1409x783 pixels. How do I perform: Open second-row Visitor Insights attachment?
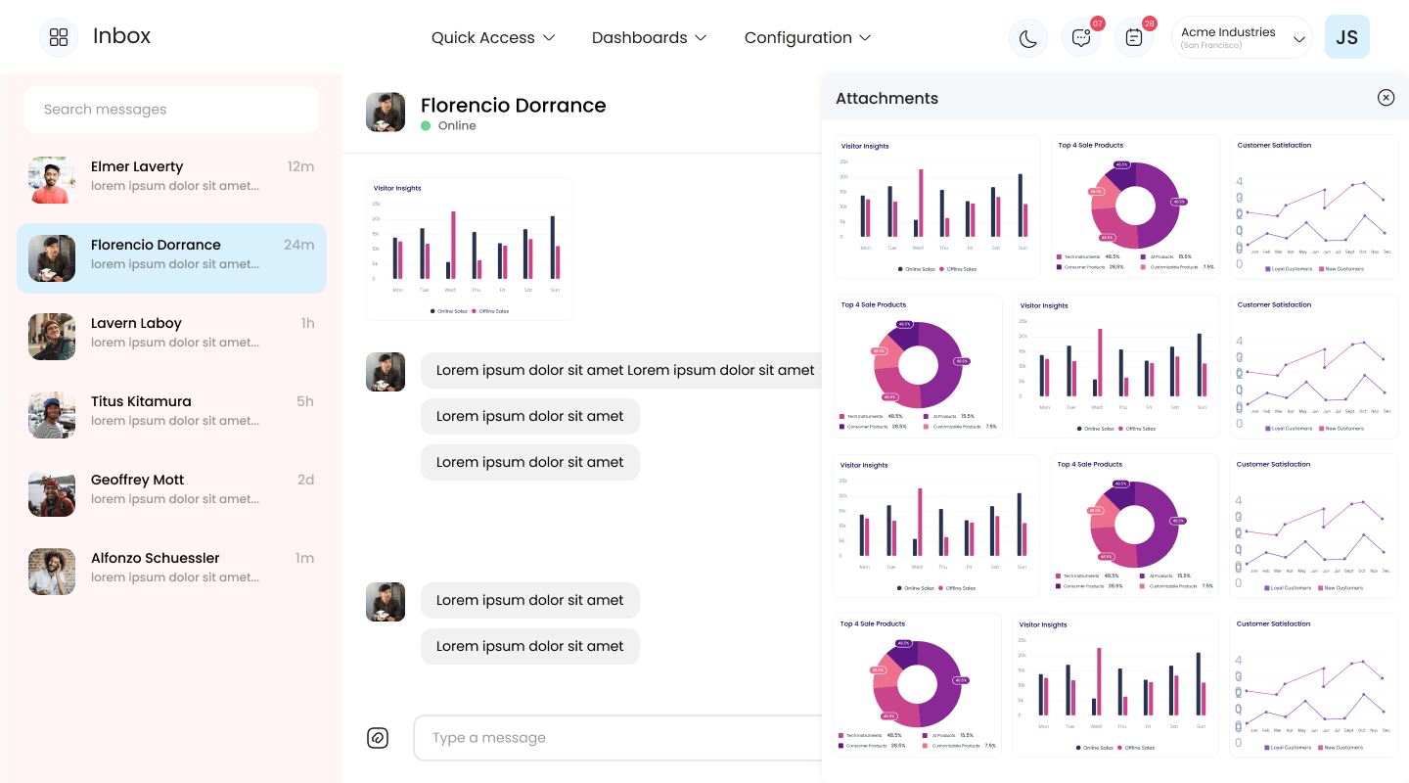click(1116, 366)
